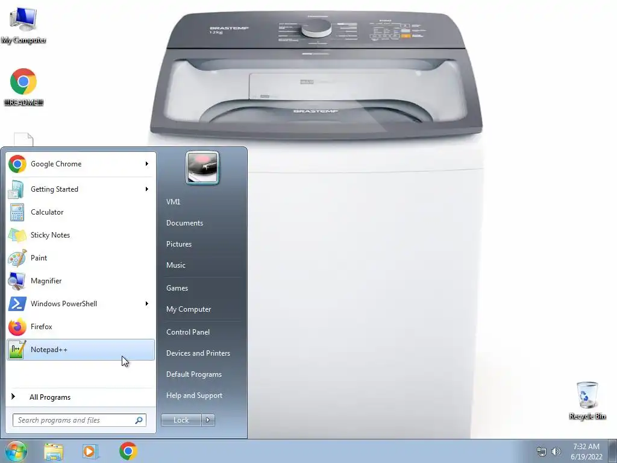617x463 pixels.
Task: Click the network tray icon
Action: (542, 452)
